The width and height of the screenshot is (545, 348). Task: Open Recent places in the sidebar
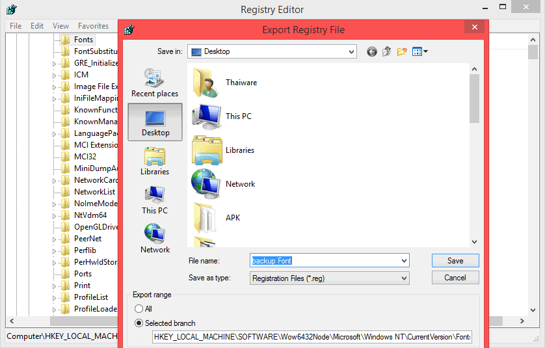tap(155, 83)
